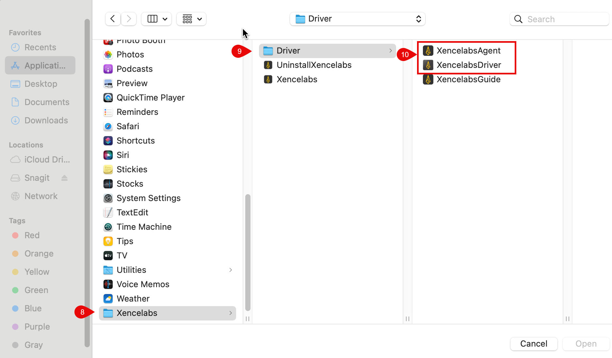Click the sidebar scrollbar

87,183
